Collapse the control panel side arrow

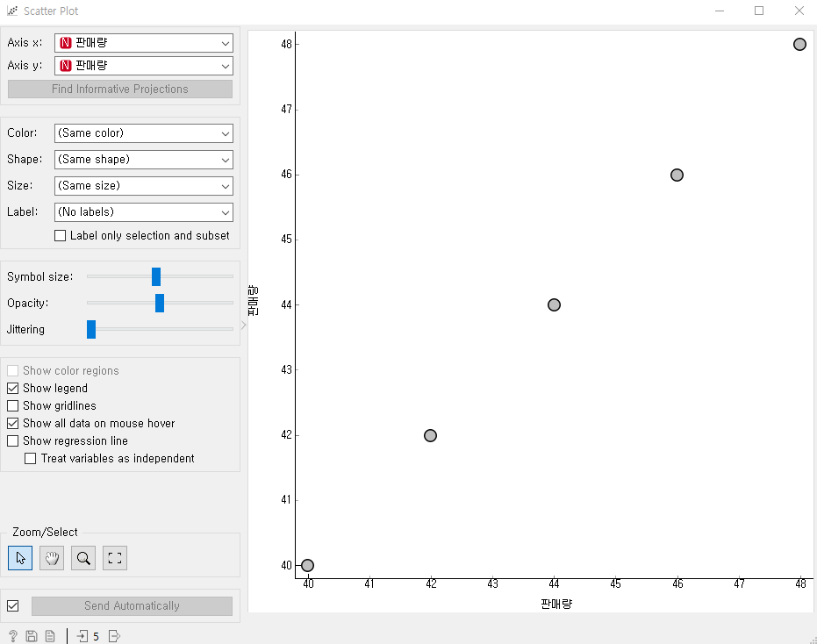(x=243, y=326)
